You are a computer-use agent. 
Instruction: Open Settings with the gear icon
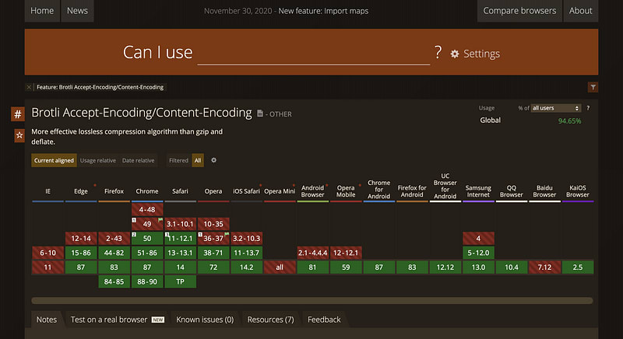point(475,54)
